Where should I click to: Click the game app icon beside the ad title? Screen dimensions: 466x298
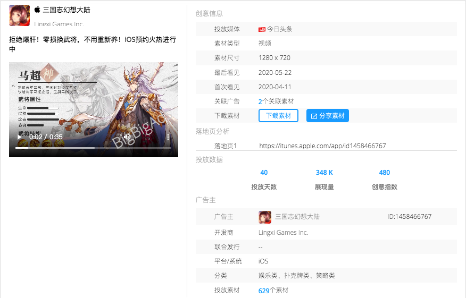pyautogui.click(x=19, y=15)
